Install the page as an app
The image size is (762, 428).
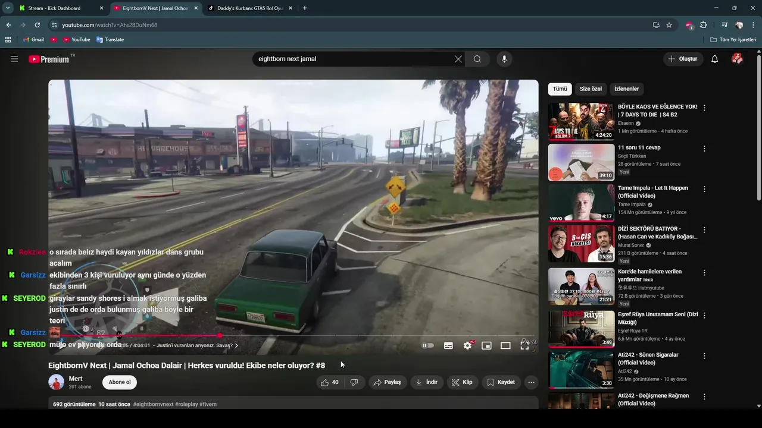point(656,25)
